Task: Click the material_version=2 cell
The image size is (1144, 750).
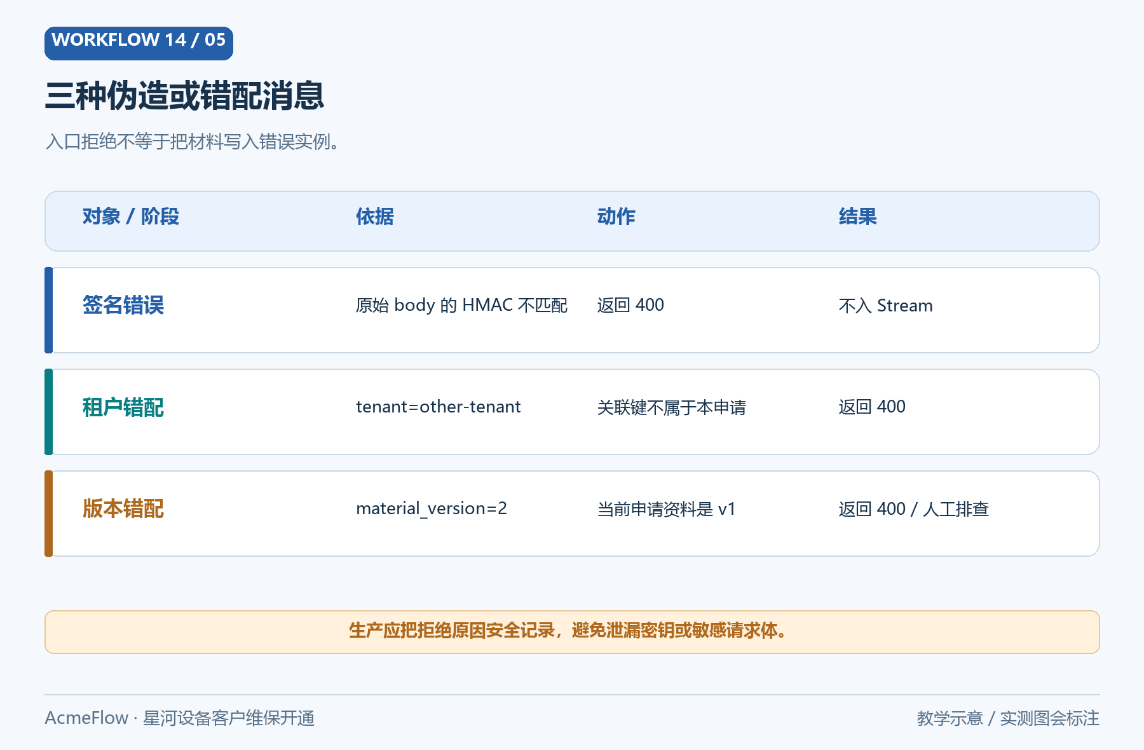Action: tap(432, 508)
